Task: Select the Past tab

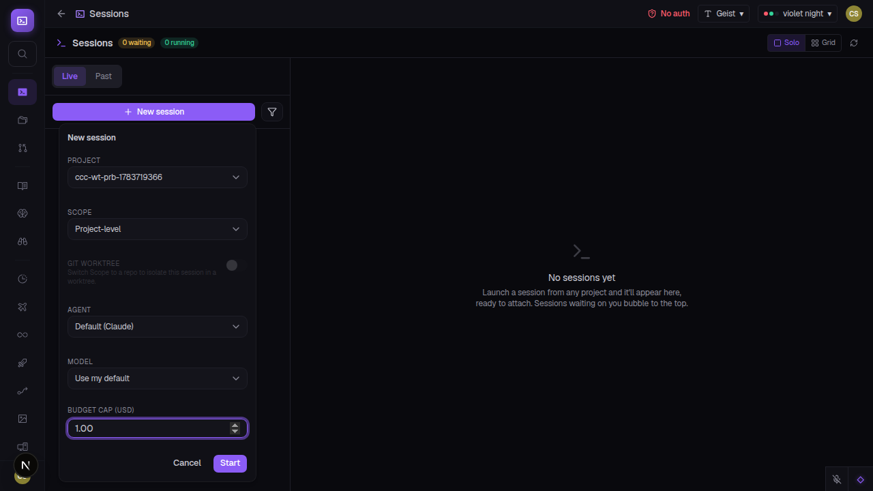Action: coord(104,76)
